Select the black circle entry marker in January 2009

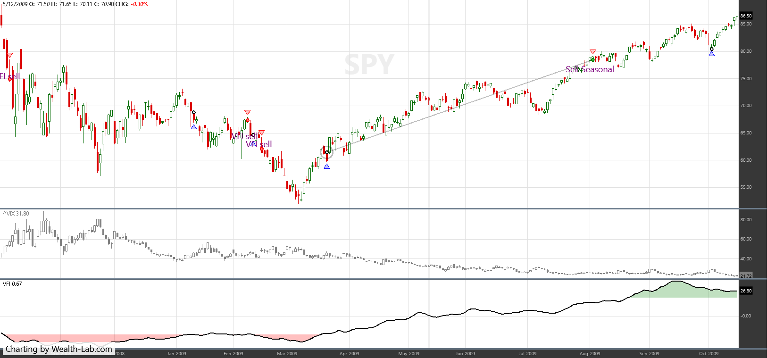(x=193, y=112)
